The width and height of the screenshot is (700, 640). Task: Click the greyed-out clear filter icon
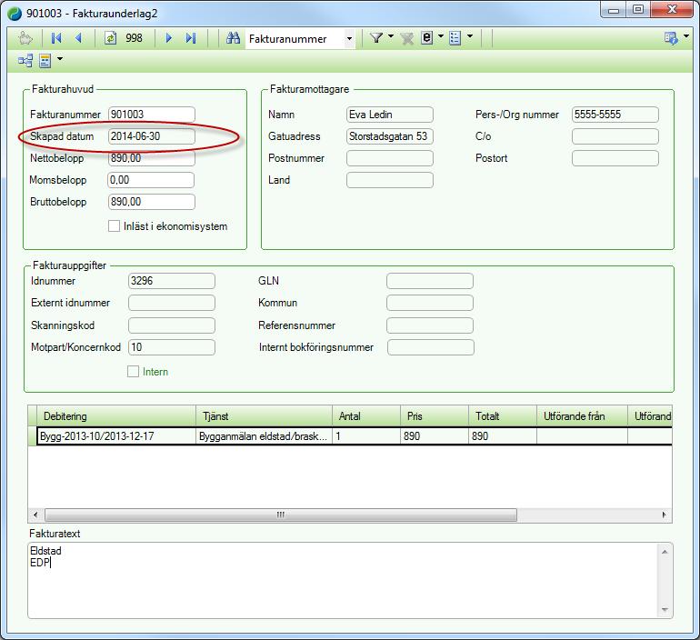[406, 39]
